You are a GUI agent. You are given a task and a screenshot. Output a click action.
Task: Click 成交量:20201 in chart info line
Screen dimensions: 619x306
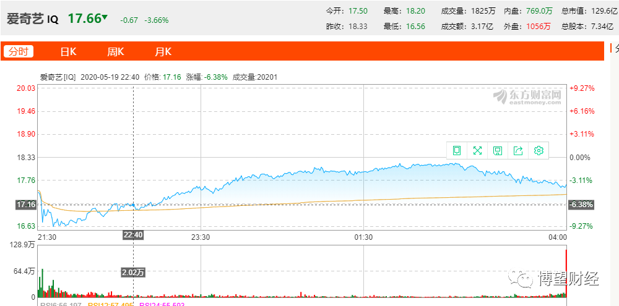[x=255, y=77]
